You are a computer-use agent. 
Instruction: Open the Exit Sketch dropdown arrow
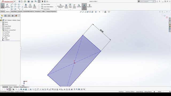(2, 9)
